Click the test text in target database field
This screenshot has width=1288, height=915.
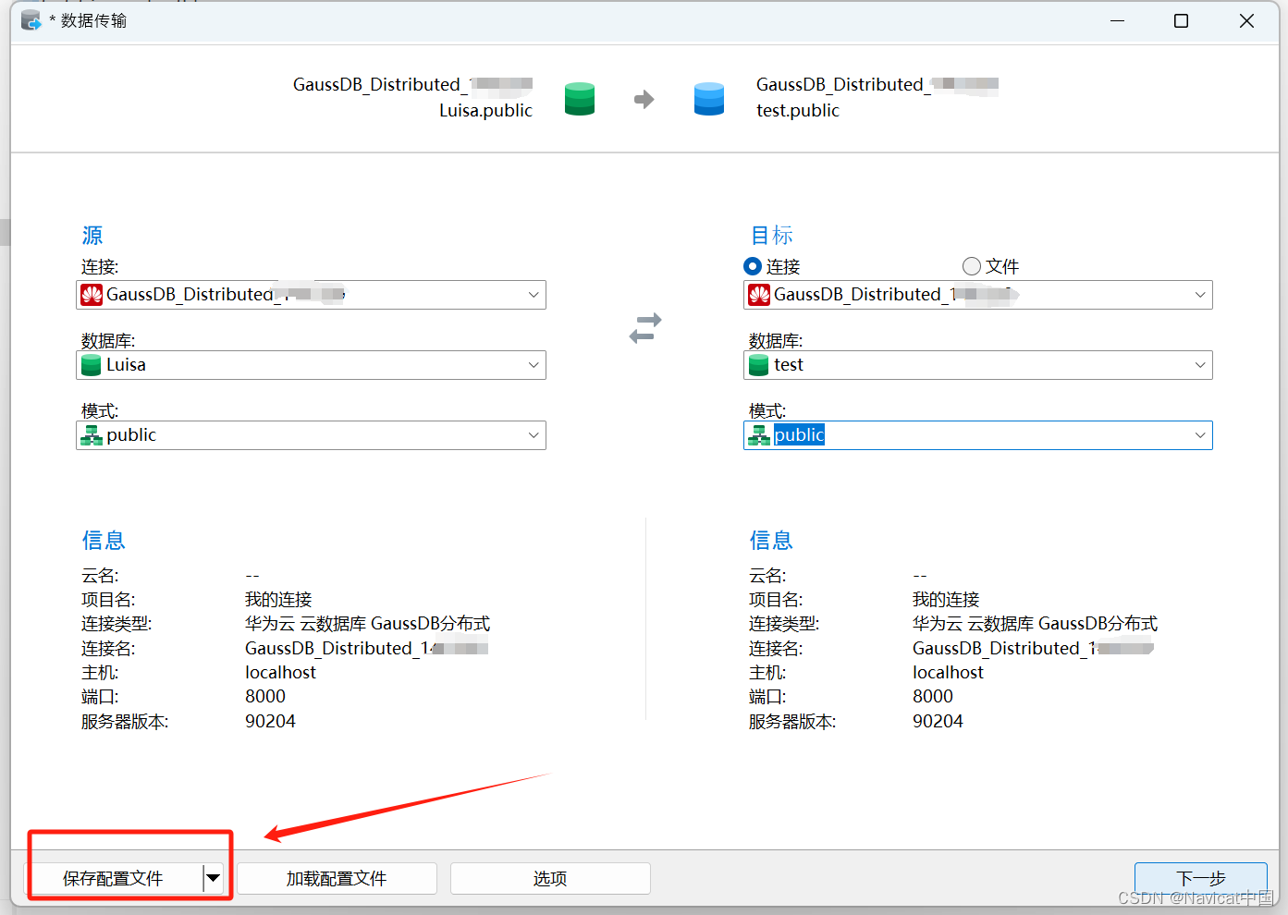789,365
